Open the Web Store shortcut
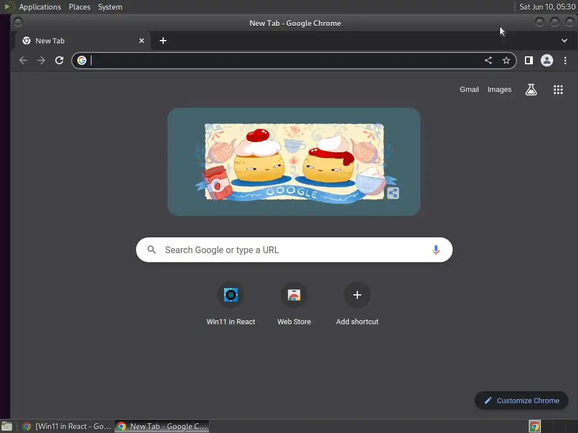Screen dimensions: 578x433 coord(294,304)
